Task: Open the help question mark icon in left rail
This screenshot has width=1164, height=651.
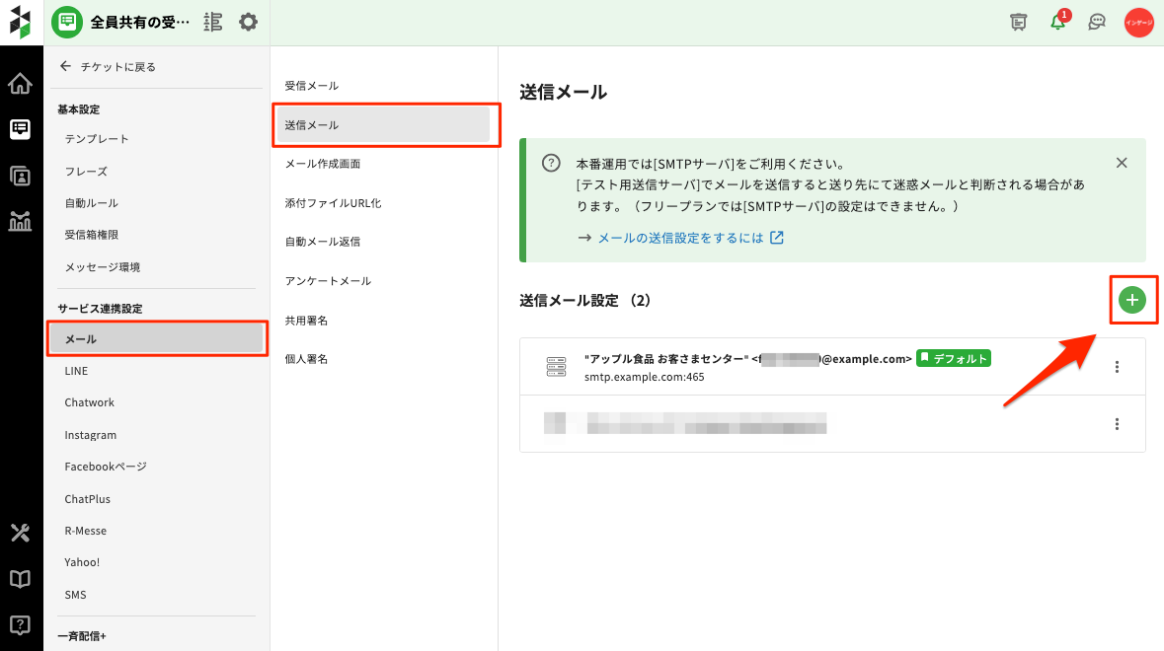Action: pyautogui.click(x=20, y=624)
